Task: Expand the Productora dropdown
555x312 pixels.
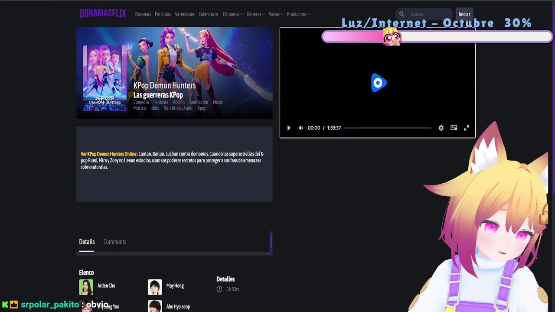Action: (298, 14)
